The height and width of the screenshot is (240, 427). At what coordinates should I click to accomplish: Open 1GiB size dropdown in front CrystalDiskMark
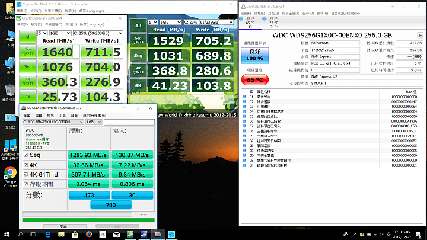click(x=60, y=33)
